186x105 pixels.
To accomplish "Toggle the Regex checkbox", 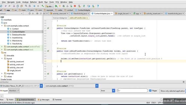I will pos(150,91).
